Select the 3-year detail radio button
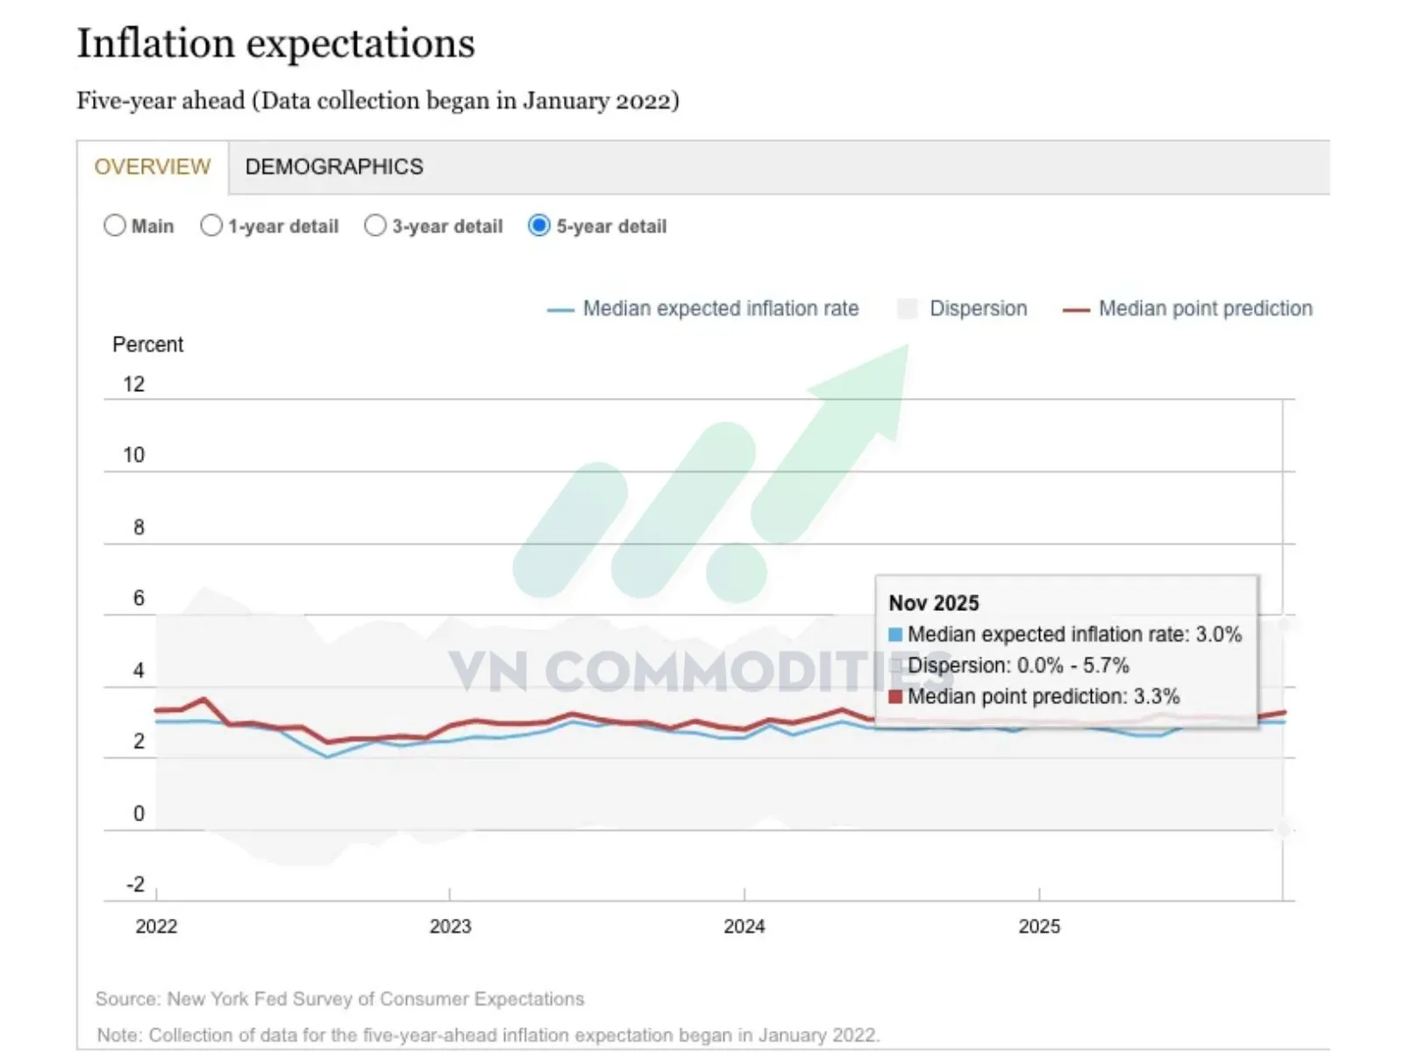The image size is (1403, 1052). pyautogui.click(x=375, y=226)
